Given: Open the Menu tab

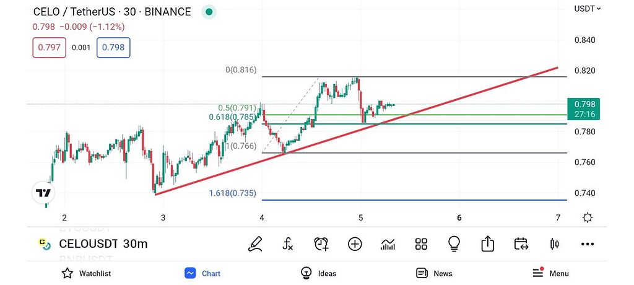Looking at the screenshot, I should point(550,273).
